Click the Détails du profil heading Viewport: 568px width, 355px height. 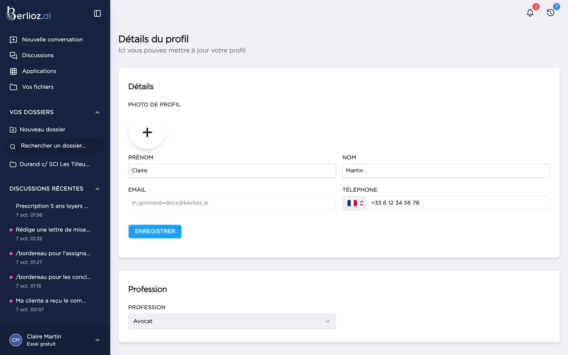click(x=153, y=39)
